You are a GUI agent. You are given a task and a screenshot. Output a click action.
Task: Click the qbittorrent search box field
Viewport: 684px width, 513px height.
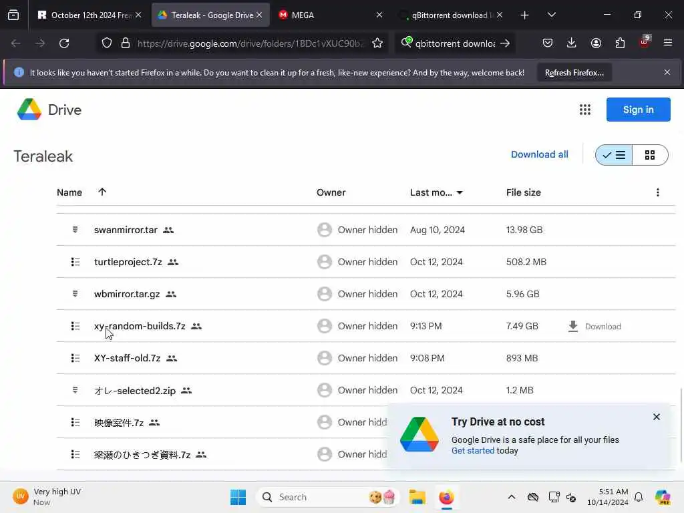[454, 43]
